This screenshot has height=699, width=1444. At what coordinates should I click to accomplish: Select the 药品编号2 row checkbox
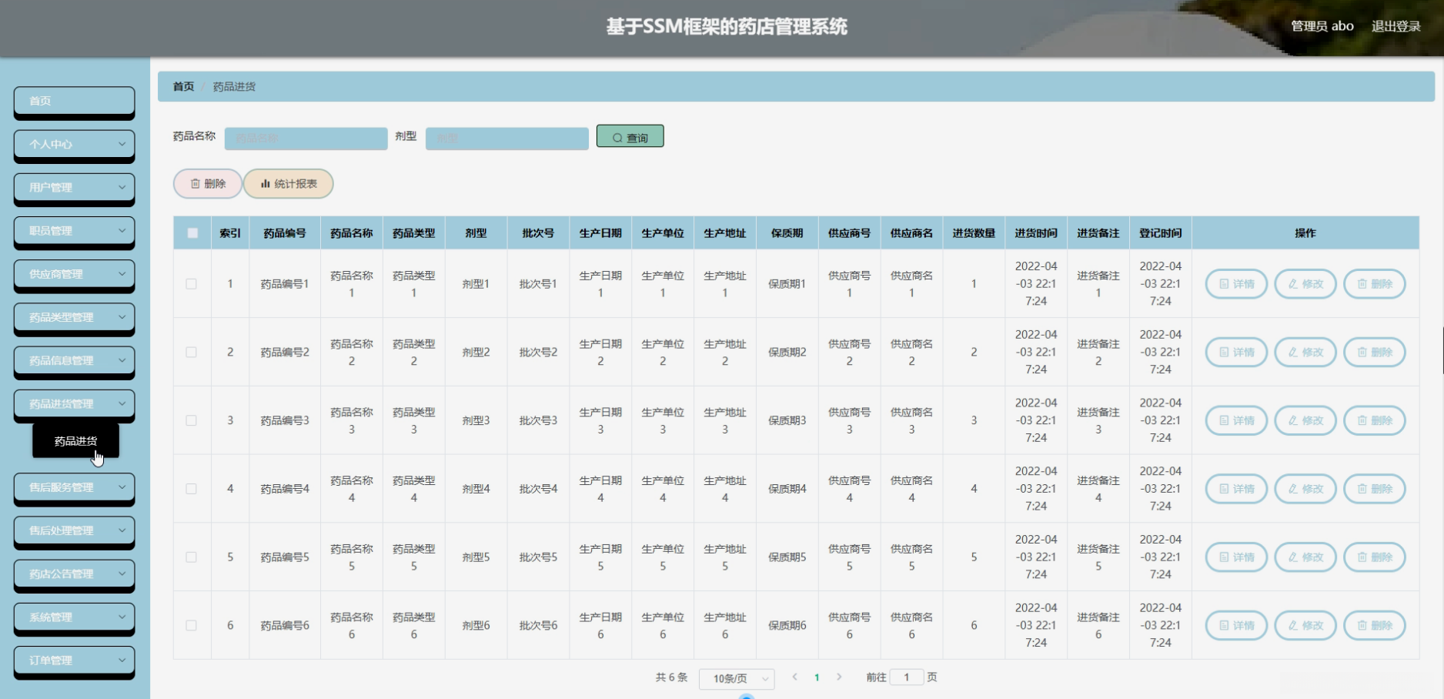[x=192, y=353]
